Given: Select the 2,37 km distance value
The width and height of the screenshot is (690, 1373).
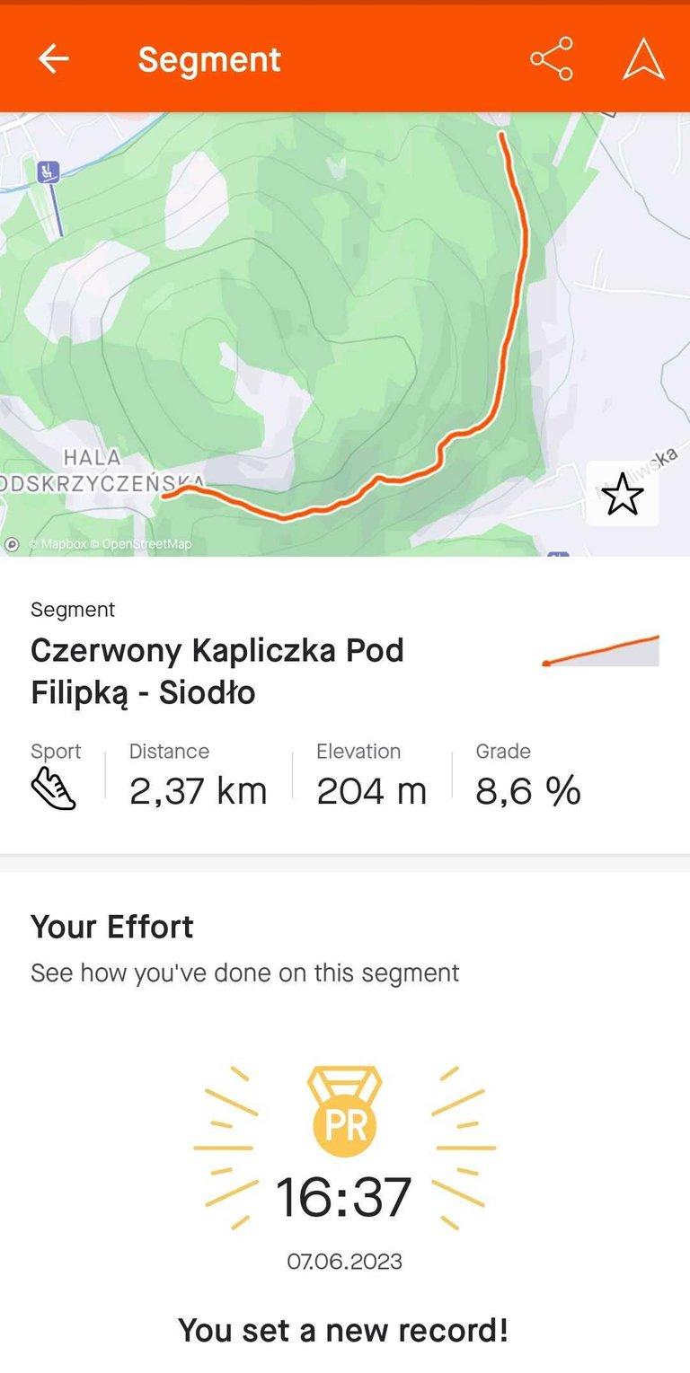Looking at the screenshot, I should (199, 791).
